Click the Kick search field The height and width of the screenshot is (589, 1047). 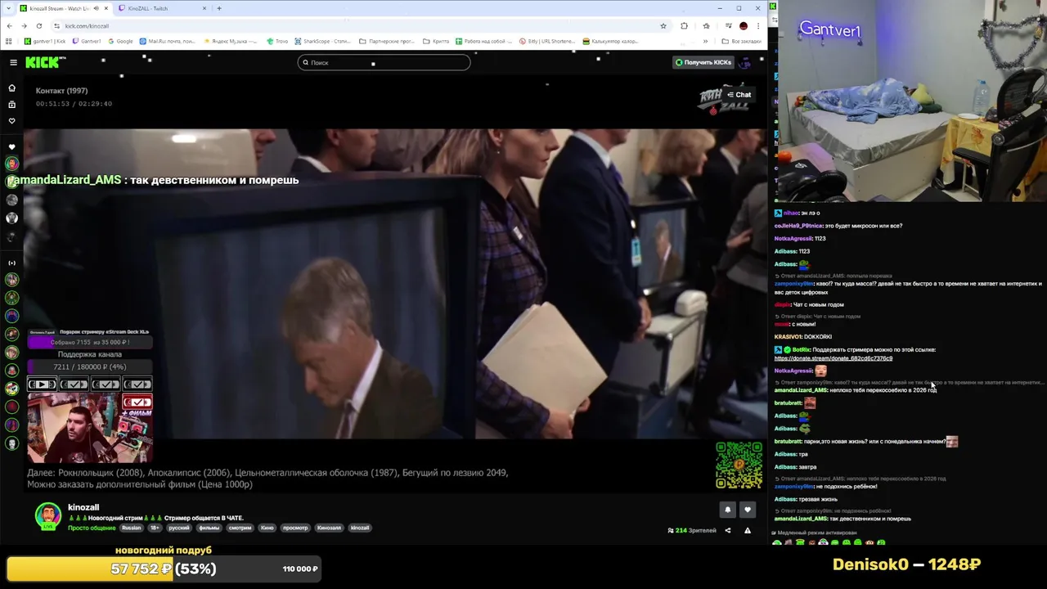coord(384,62)
